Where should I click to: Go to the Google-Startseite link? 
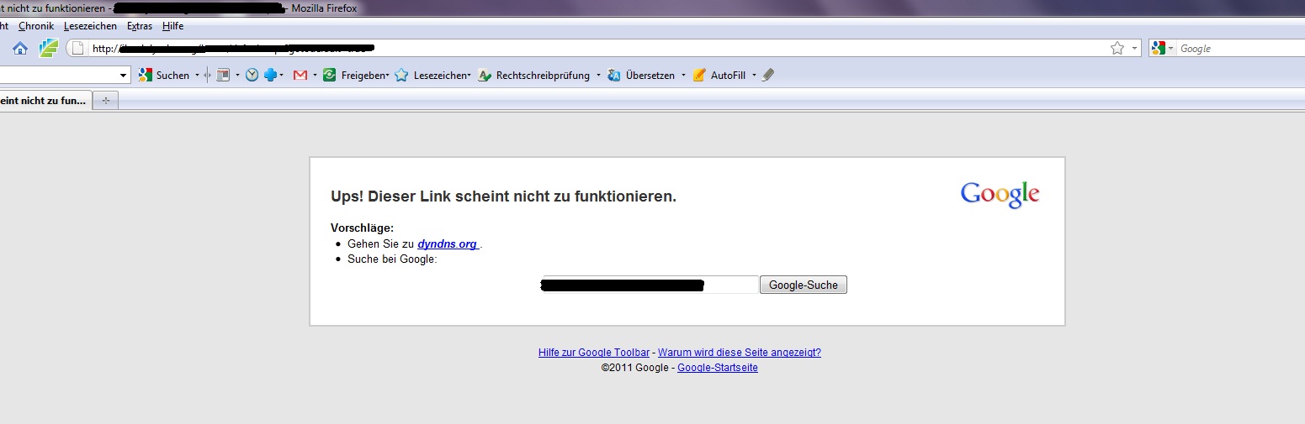click(x=718, y=368)
